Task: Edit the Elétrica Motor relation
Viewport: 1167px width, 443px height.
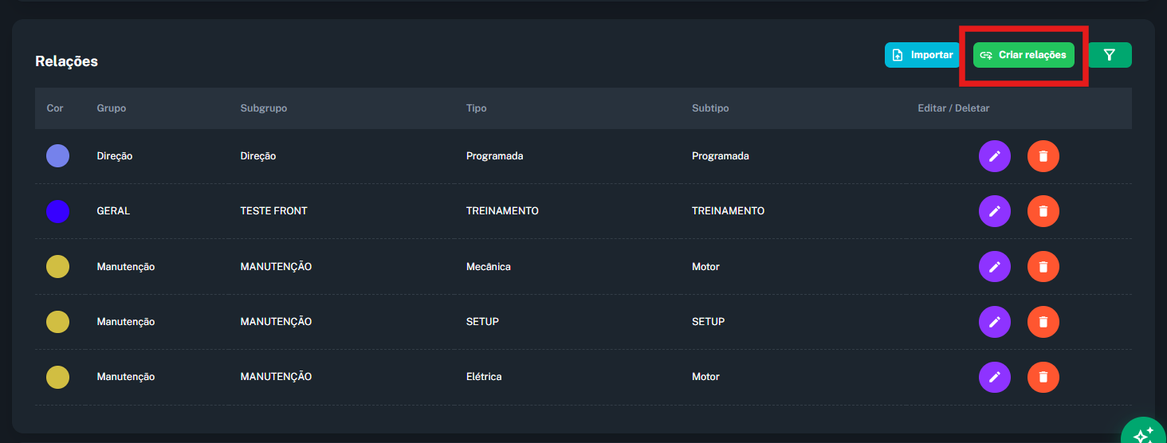Action: pos(994,377)
